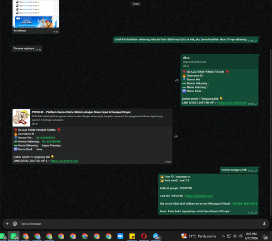
Task: Focus the Type a message field
Action: click(140, 224)
